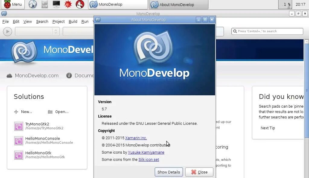This screenshot has height=178, width=309.
Task: Click the info icon beside Documentation
Action: (69, 75)
